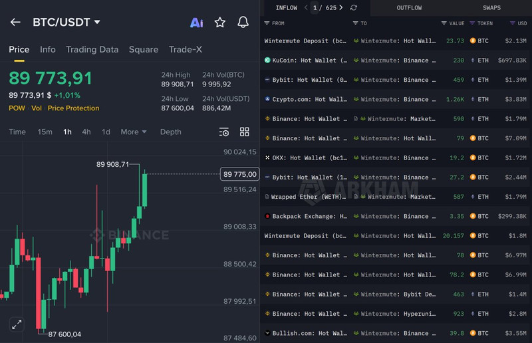Add BTC/USDT to favorites with star icon
532x343 pixels.
[220, 23]
